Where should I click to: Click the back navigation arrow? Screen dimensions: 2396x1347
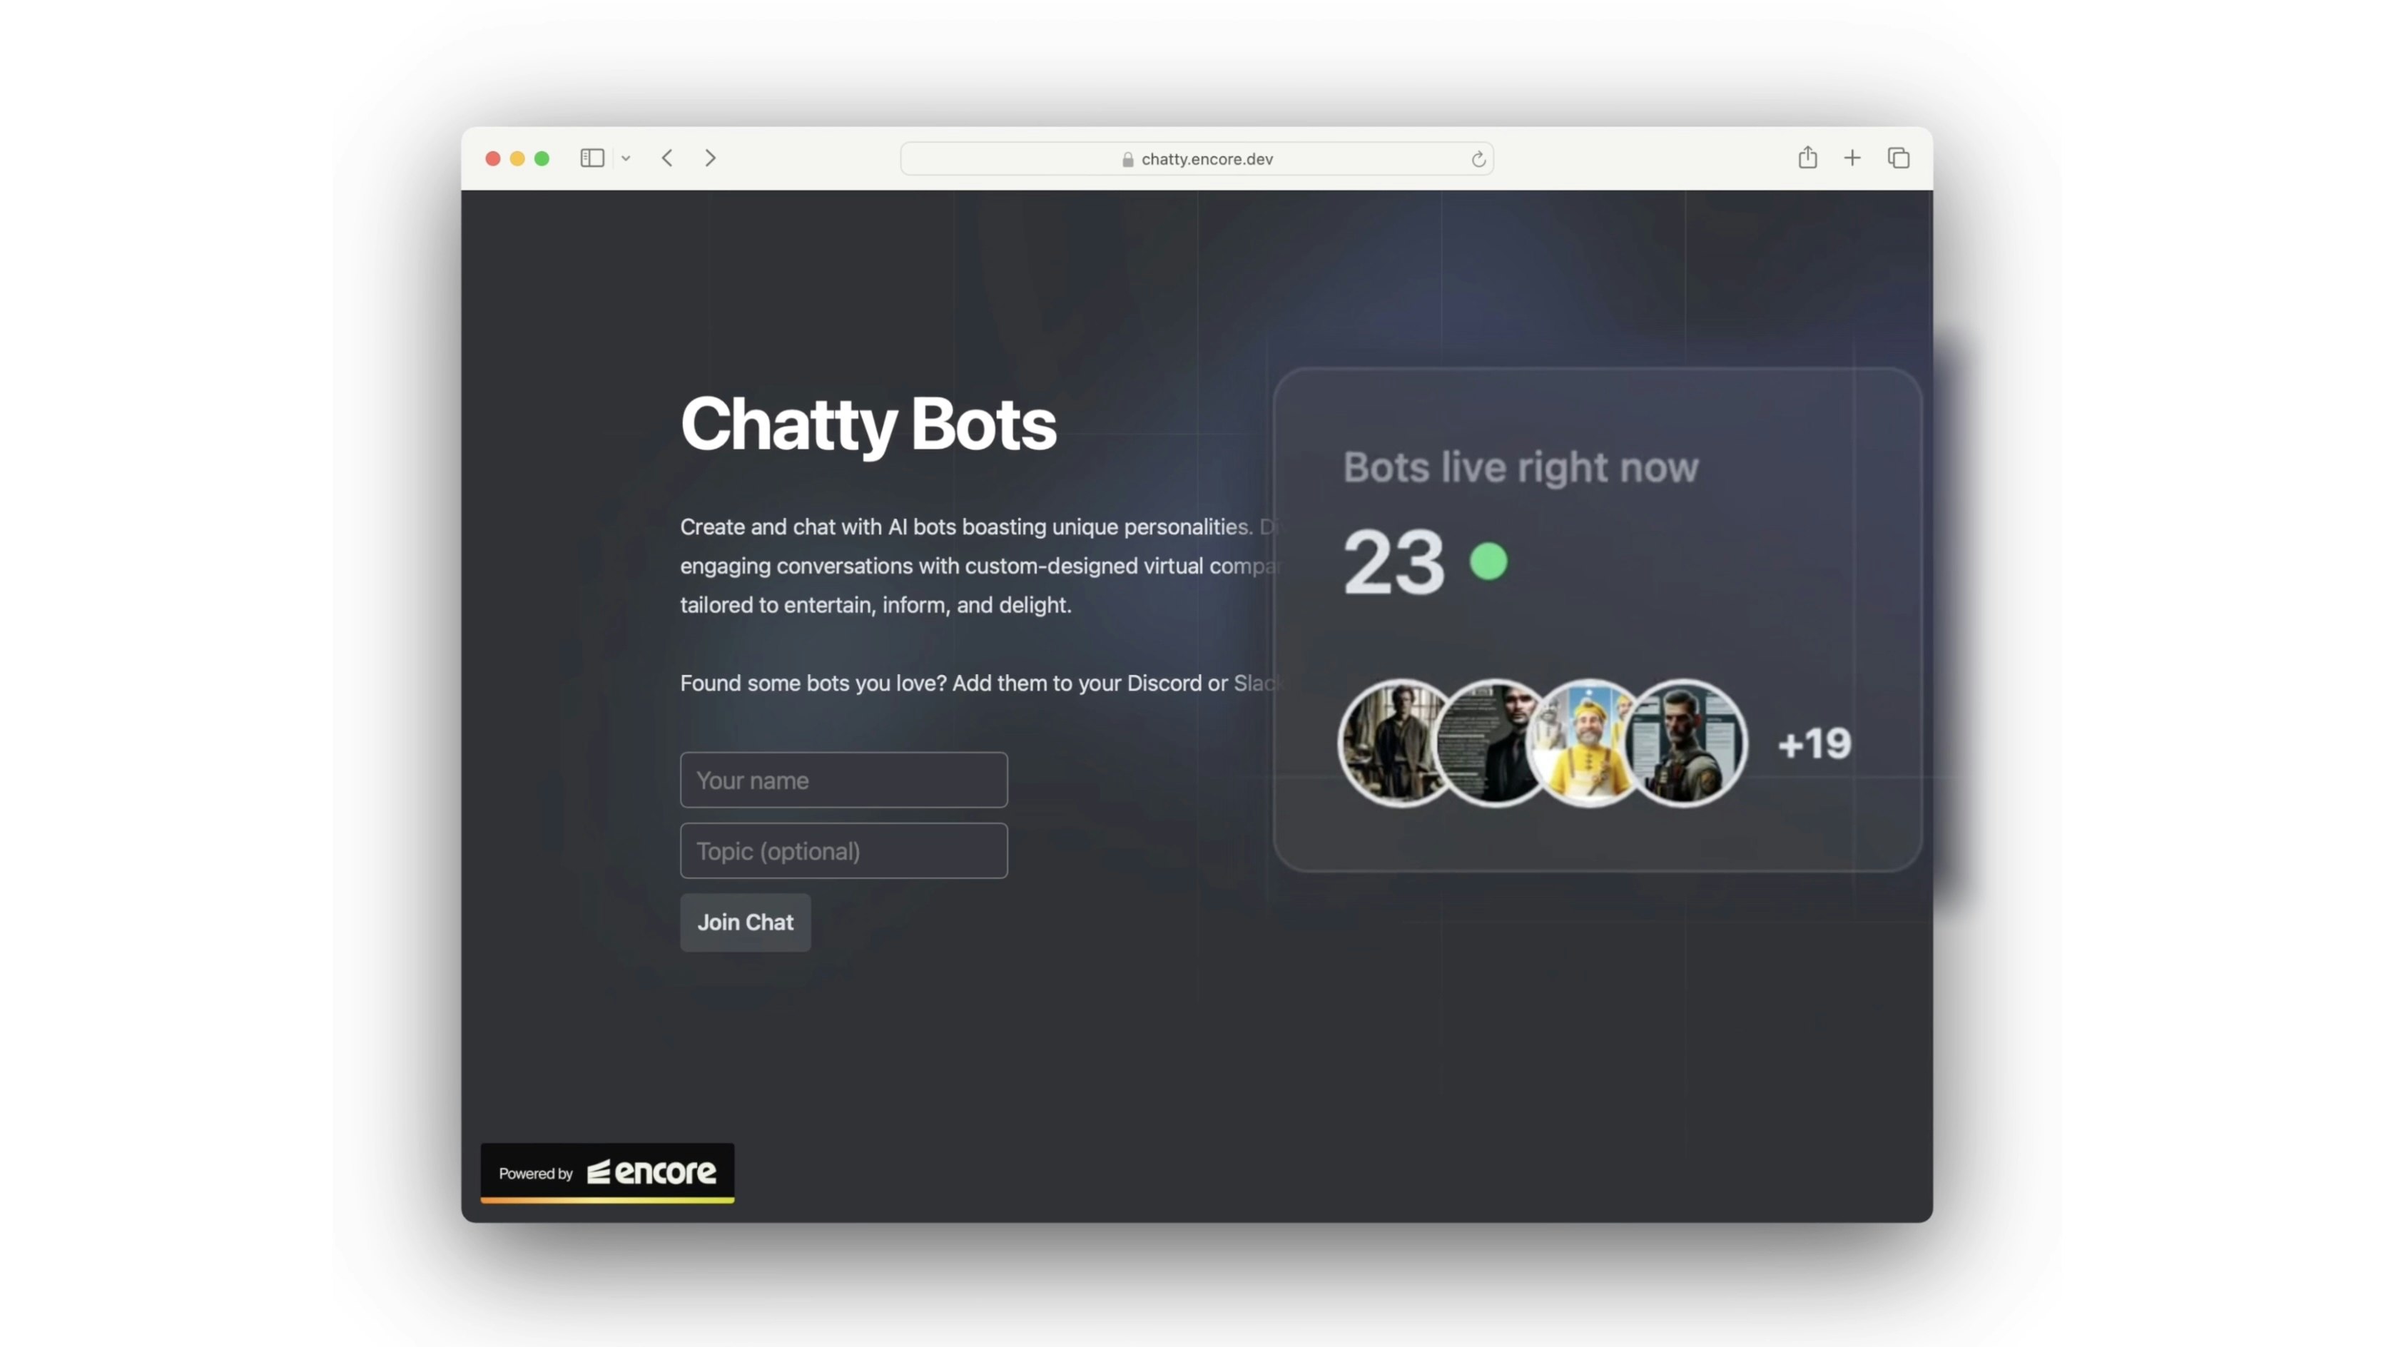(x=665, y=158)
